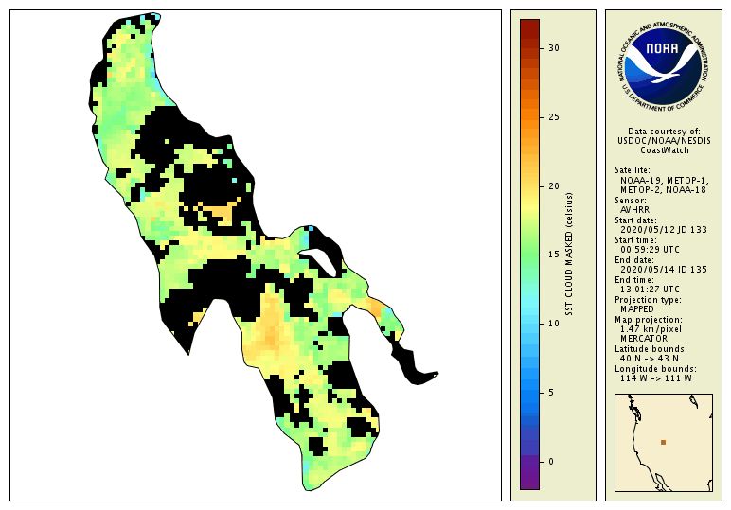Click the lake SST map image
Viewport: 731px width, 510px height.
tap(256, 255)
